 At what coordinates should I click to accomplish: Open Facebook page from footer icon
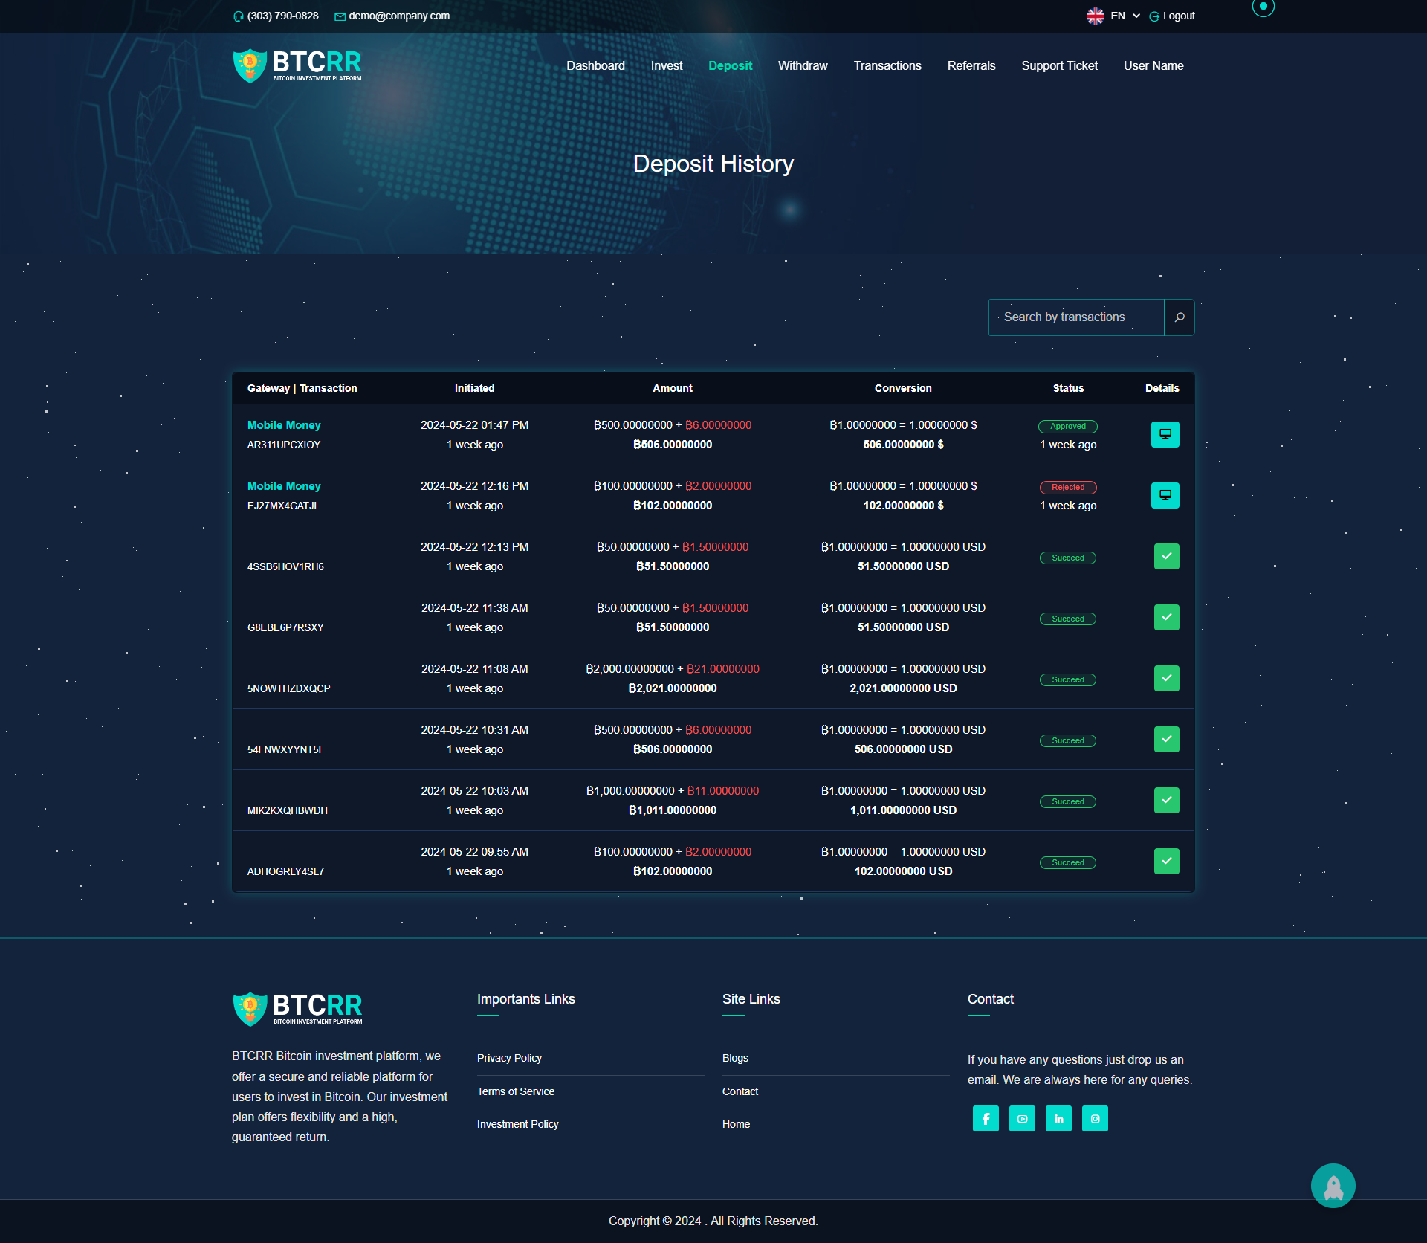[x=986, y=1118]
